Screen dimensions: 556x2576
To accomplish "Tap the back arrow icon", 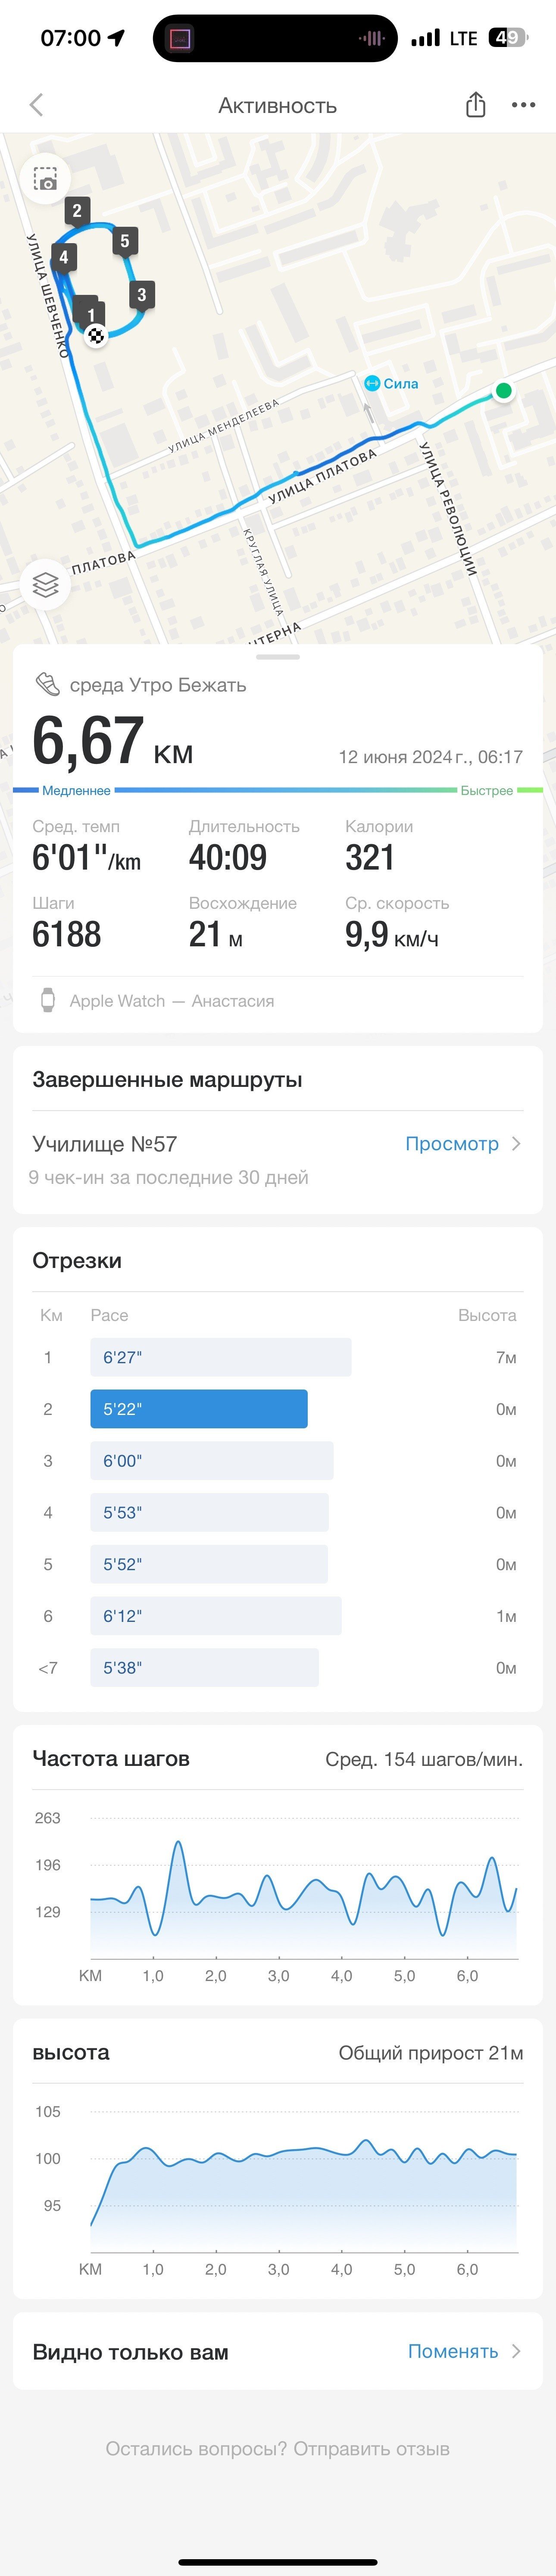I will click(37, 105).
